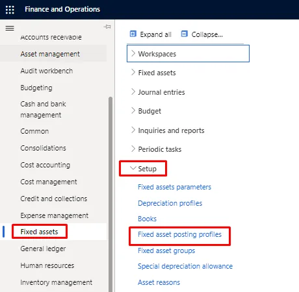Select Inventory management module
The width and height of the screenshot is (299, 292).
tap(57, 282)
